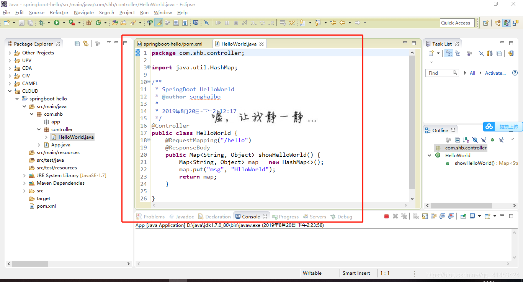Run the application with green play icon
Image resolution: width=523 pixels, height=282 pixels.
(57, 23)
